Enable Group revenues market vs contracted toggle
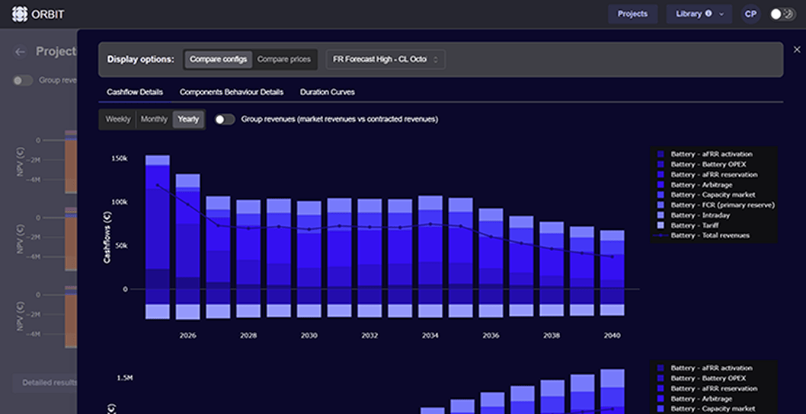This screenshot has height=414, width=806. 225,119
